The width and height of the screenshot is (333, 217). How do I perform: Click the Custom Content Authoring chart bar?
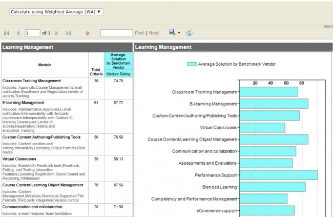[269, 115]
